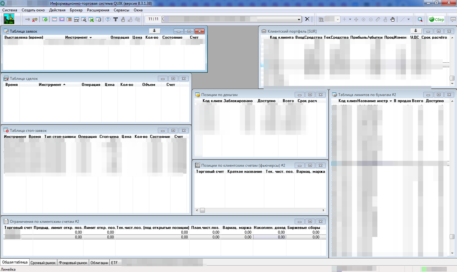This screenshot has height=272, width=457.
Task: Click left arrow of futures positions horizontal scrollbar
Action: [197, 210]
